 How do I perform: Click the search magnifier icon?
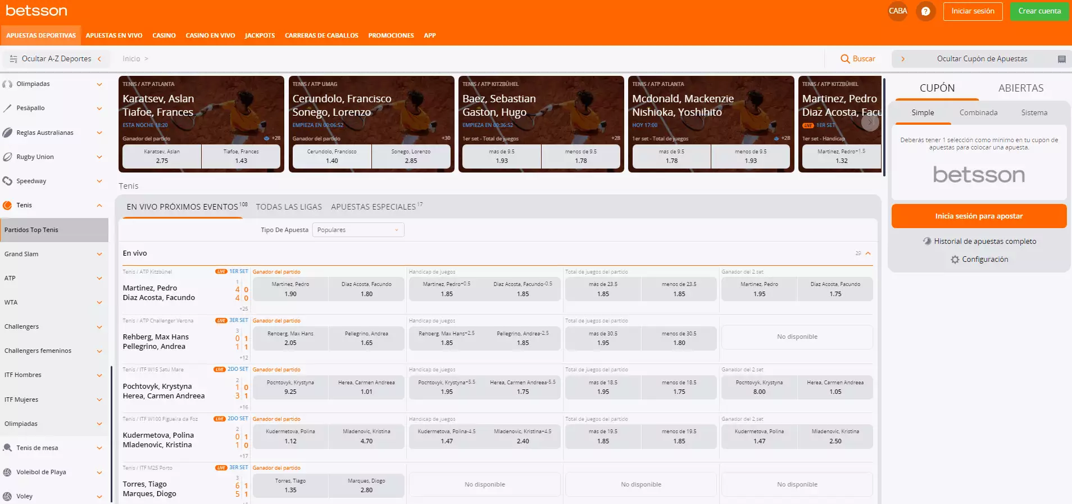point(845,59)
